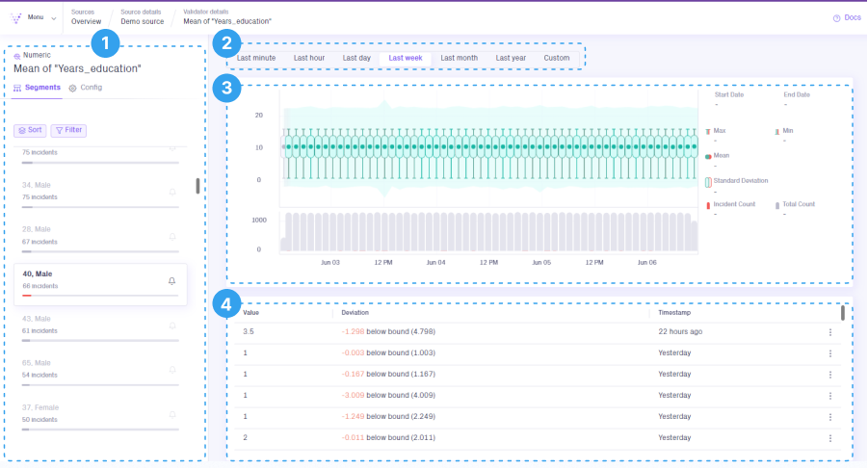Click the Validio logo icon
The image size is (868, 469).
[16, 17]
